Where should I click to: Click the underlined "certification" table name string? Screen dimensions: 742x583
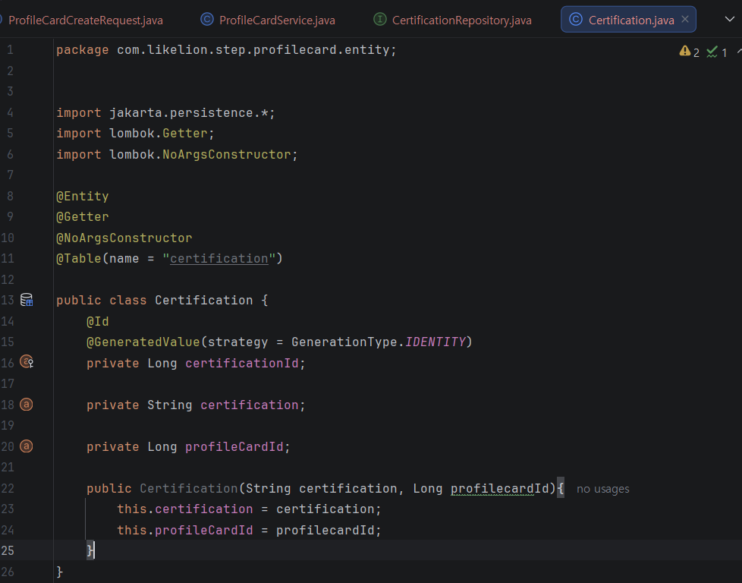pos(219,259)
